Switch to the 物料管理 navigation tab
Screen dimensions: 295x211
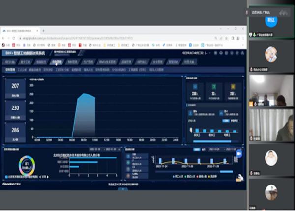(x=72, y=62)
